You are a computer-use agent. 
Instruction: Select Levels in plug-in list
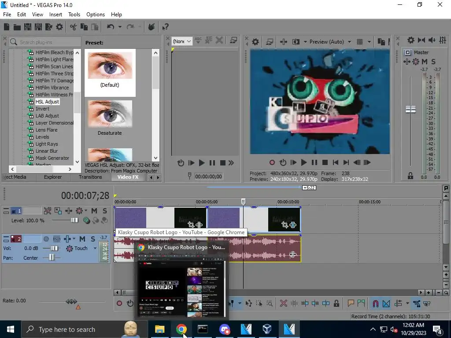[42, 137]
